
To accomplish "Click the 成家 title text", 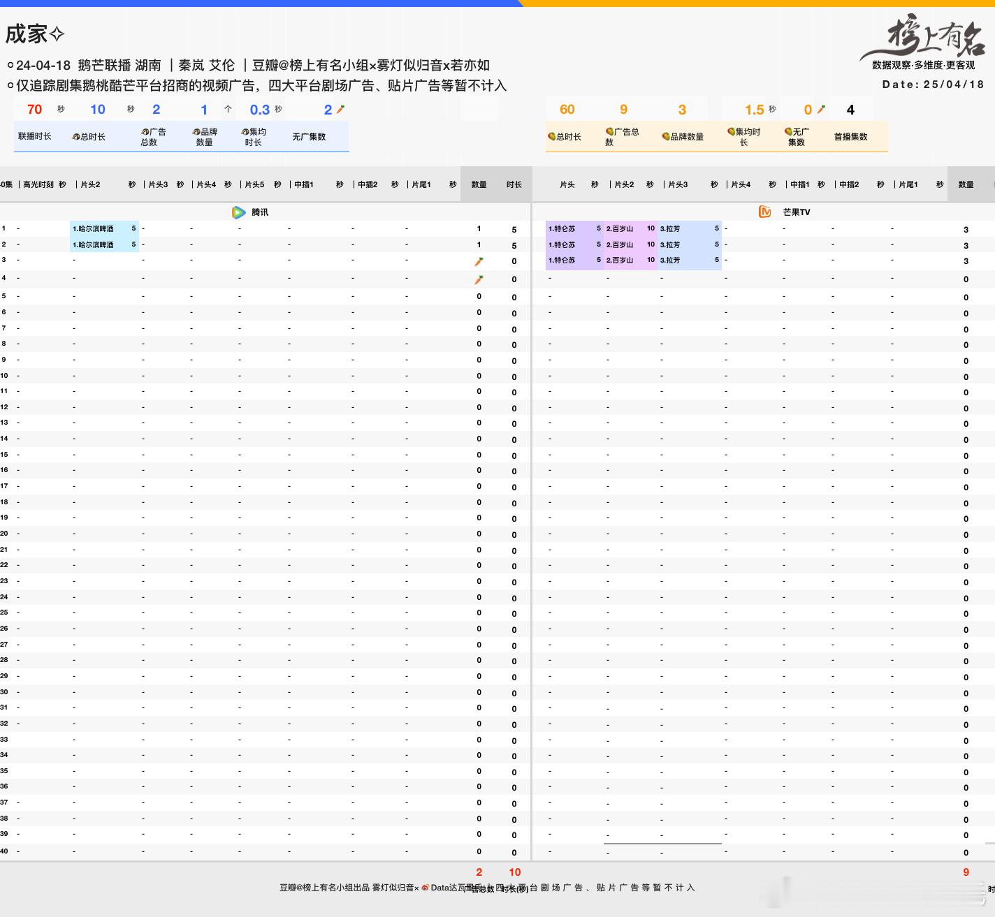I will point(27,34).
